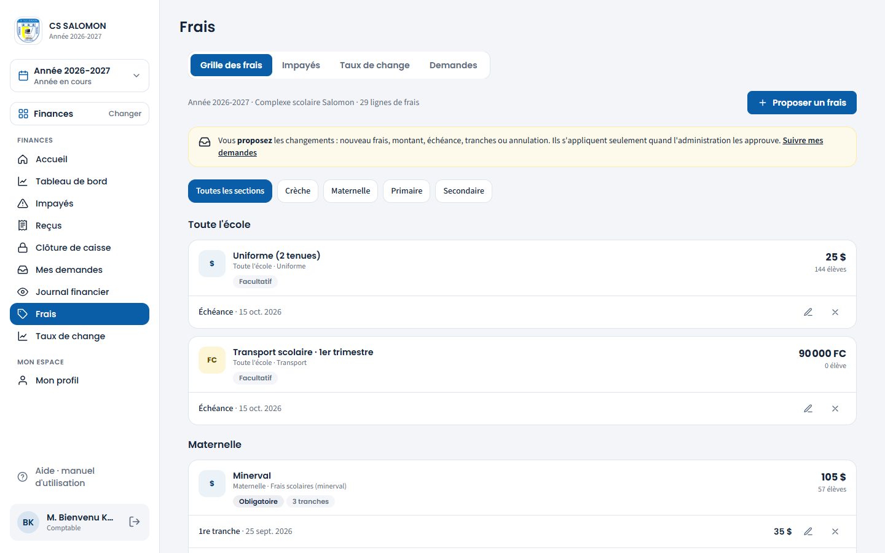The height and width of the screenshot is (553, 885).
Task: Filter fees by Crèche section
Action: pyautogui.click(x=297, y=191)
